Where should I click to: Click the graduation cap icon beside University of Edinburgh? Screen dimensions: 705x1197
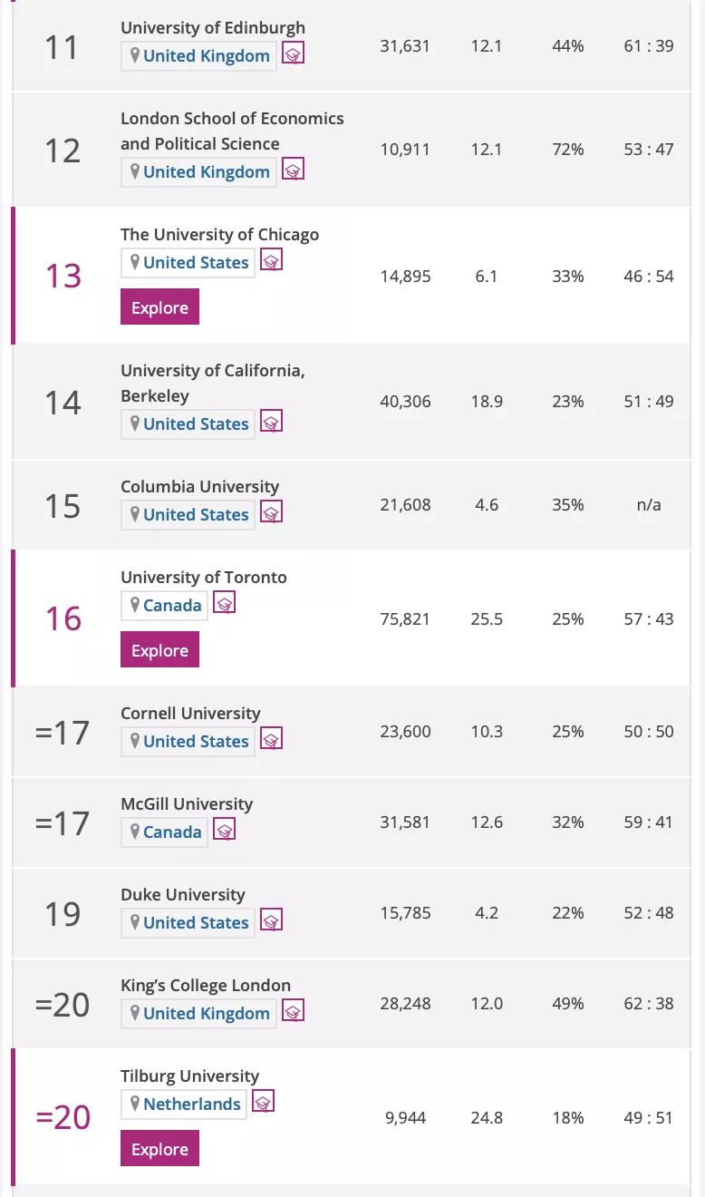292,54
